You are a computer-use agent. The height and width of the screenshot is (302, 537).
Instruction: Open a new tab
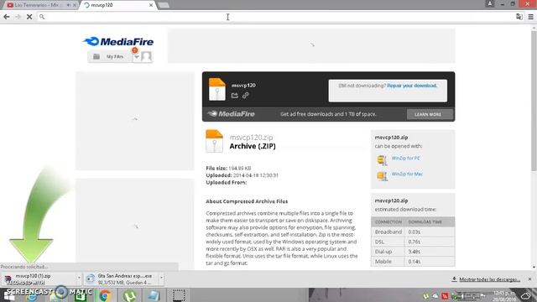pyautogui.click(x=164, y=5)
